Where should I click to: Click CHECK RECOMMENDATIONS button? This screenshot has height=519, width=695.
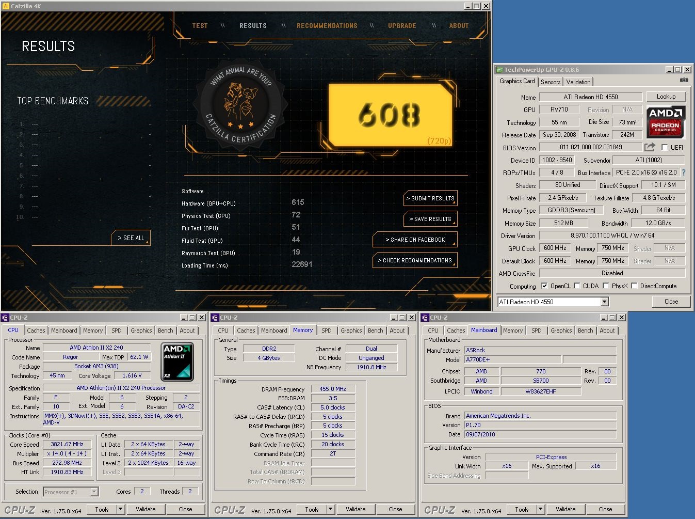coord(415,260)
